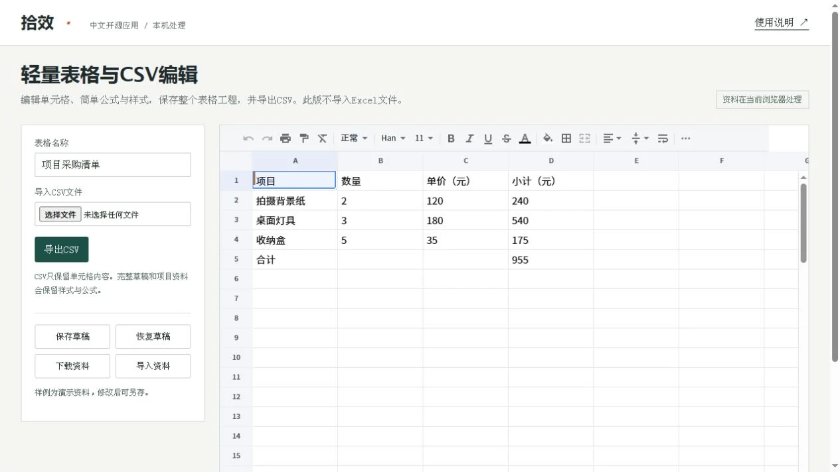Select column B header
The image size is (840, 472).
[x=380, y=161]
